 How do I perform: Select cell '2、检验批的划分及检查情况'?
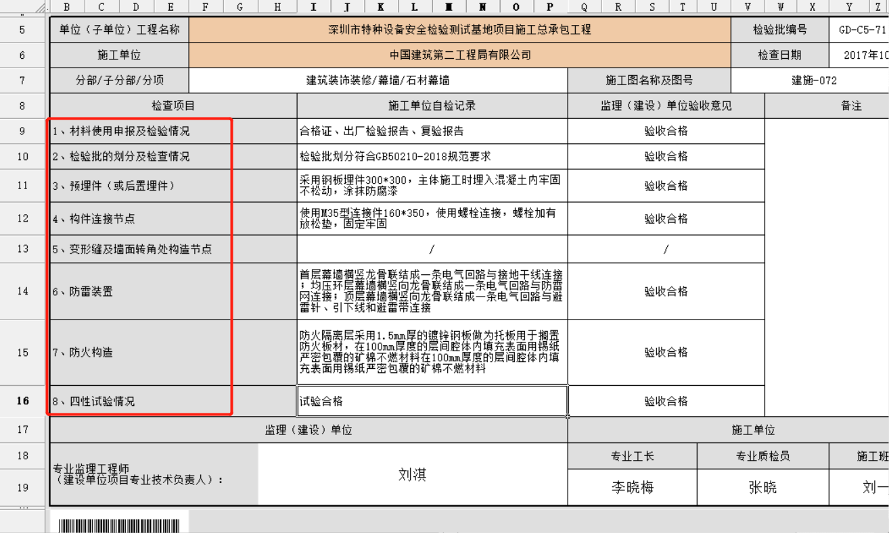coord(173,157)
